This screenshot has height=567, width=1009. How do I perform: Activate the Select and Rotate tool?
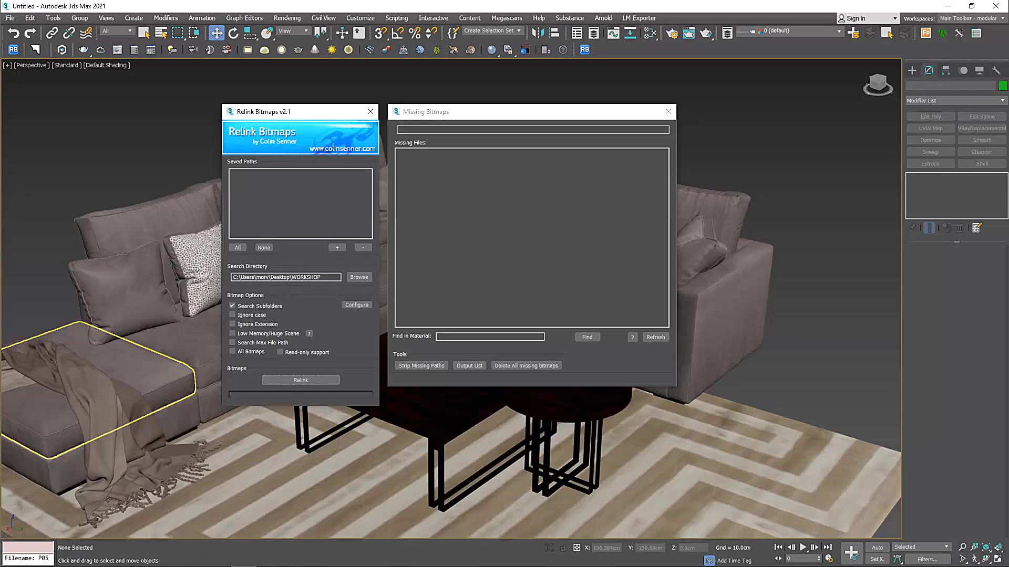[233, 33]
